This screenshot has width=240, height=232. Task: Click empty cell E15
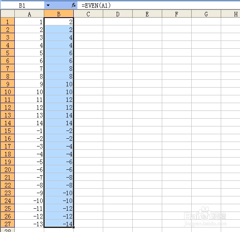tap(147, 131)
